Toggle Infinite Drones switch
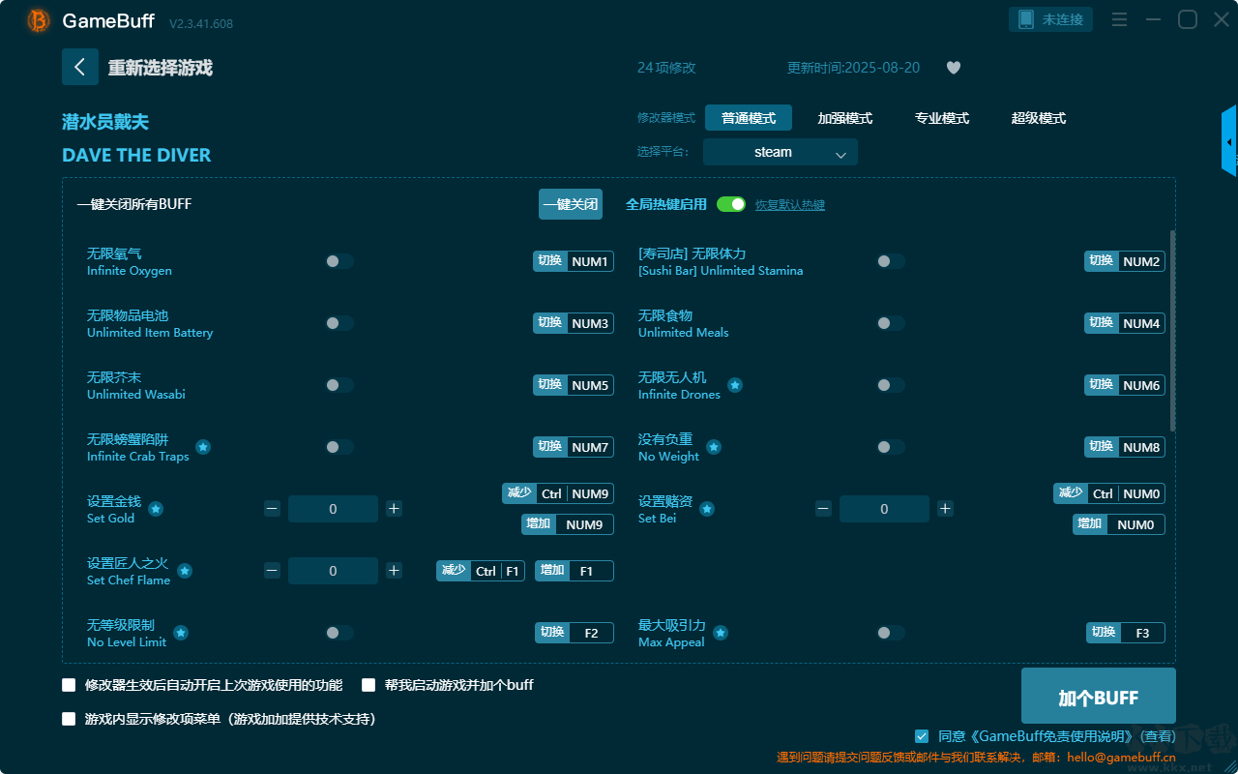 (x=891, y=385)
